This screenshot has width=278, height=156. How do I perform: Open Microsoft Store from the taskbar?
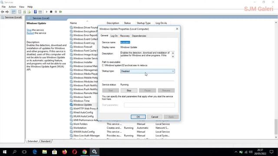point(54,152)
